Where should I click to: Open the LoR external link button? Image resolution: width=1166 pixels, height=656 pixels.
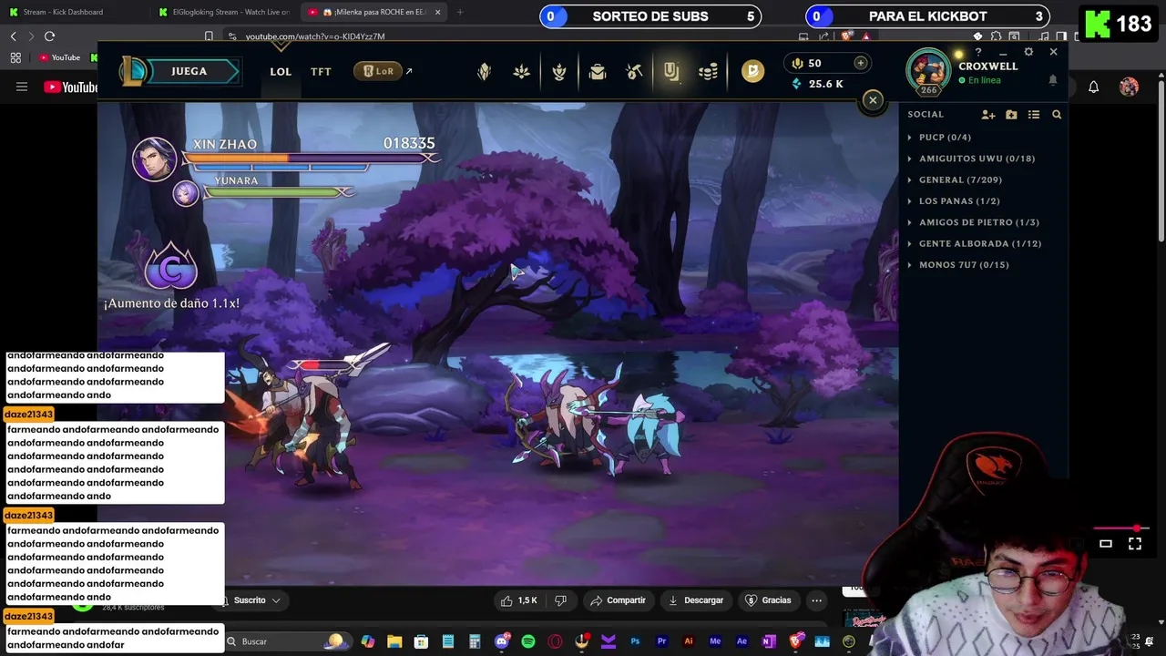tap(383, 71)
